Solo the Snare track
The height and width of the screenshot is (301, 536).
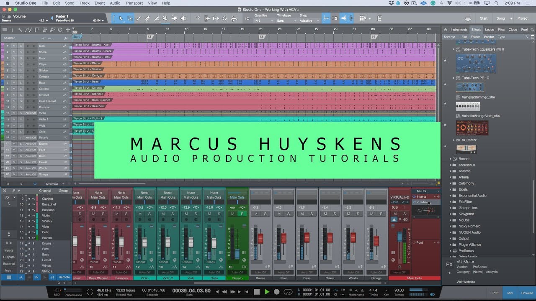21,52
